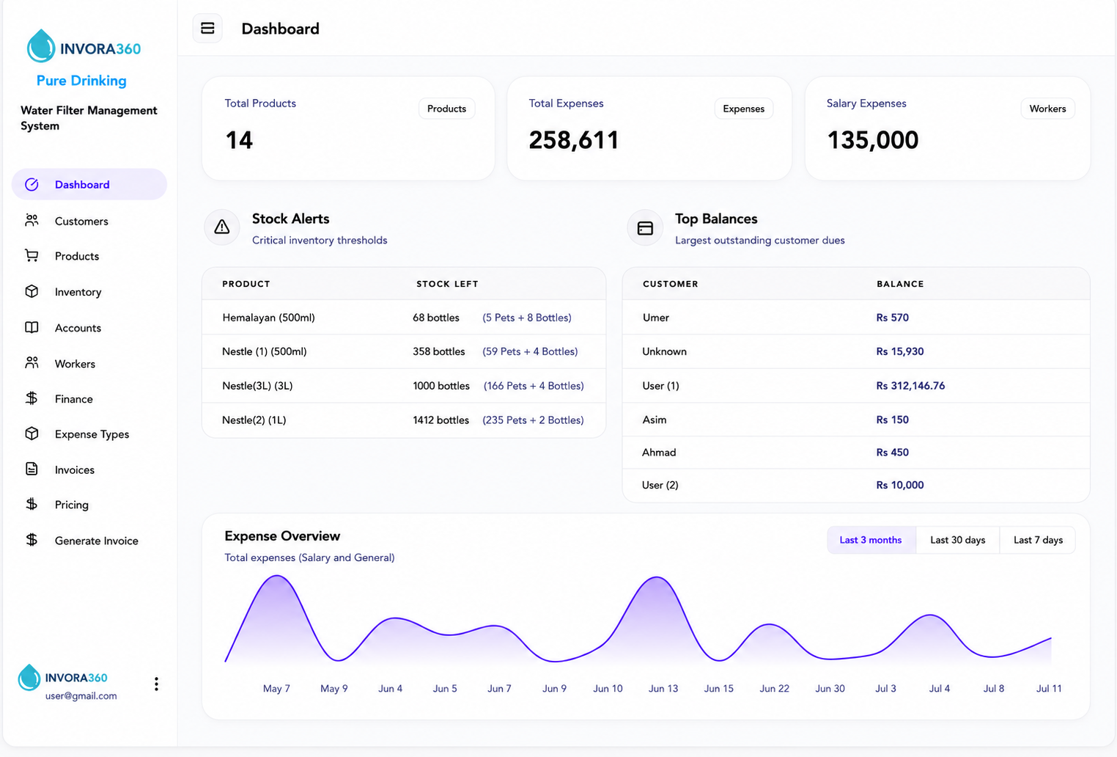Click the PRODUCT column header

click(x=246, y=284)
